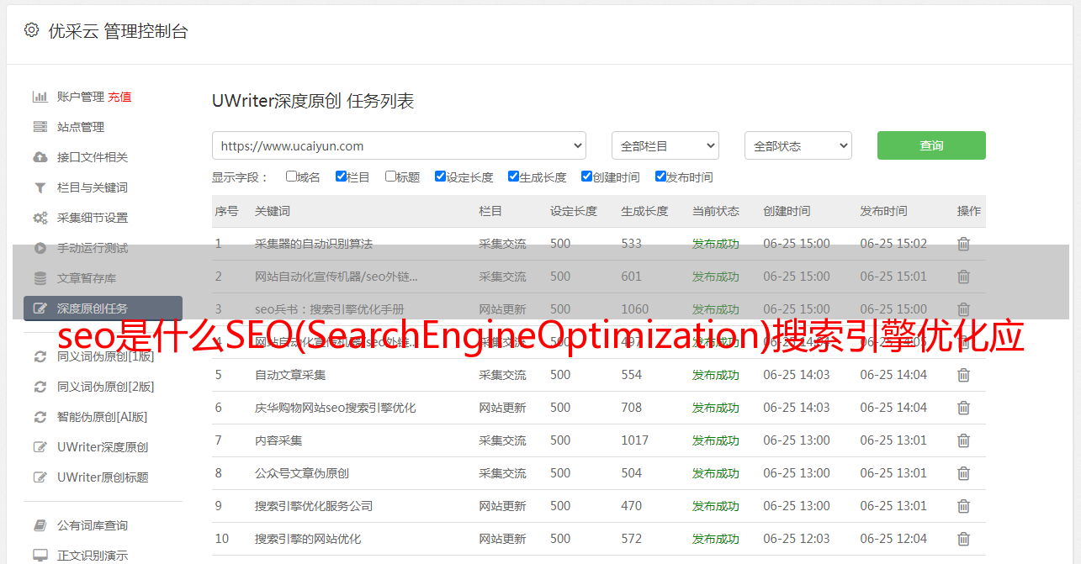Click the edit icon for 深度原创任务
This screenshot has height=564, width=1081.
coord(40,308)
